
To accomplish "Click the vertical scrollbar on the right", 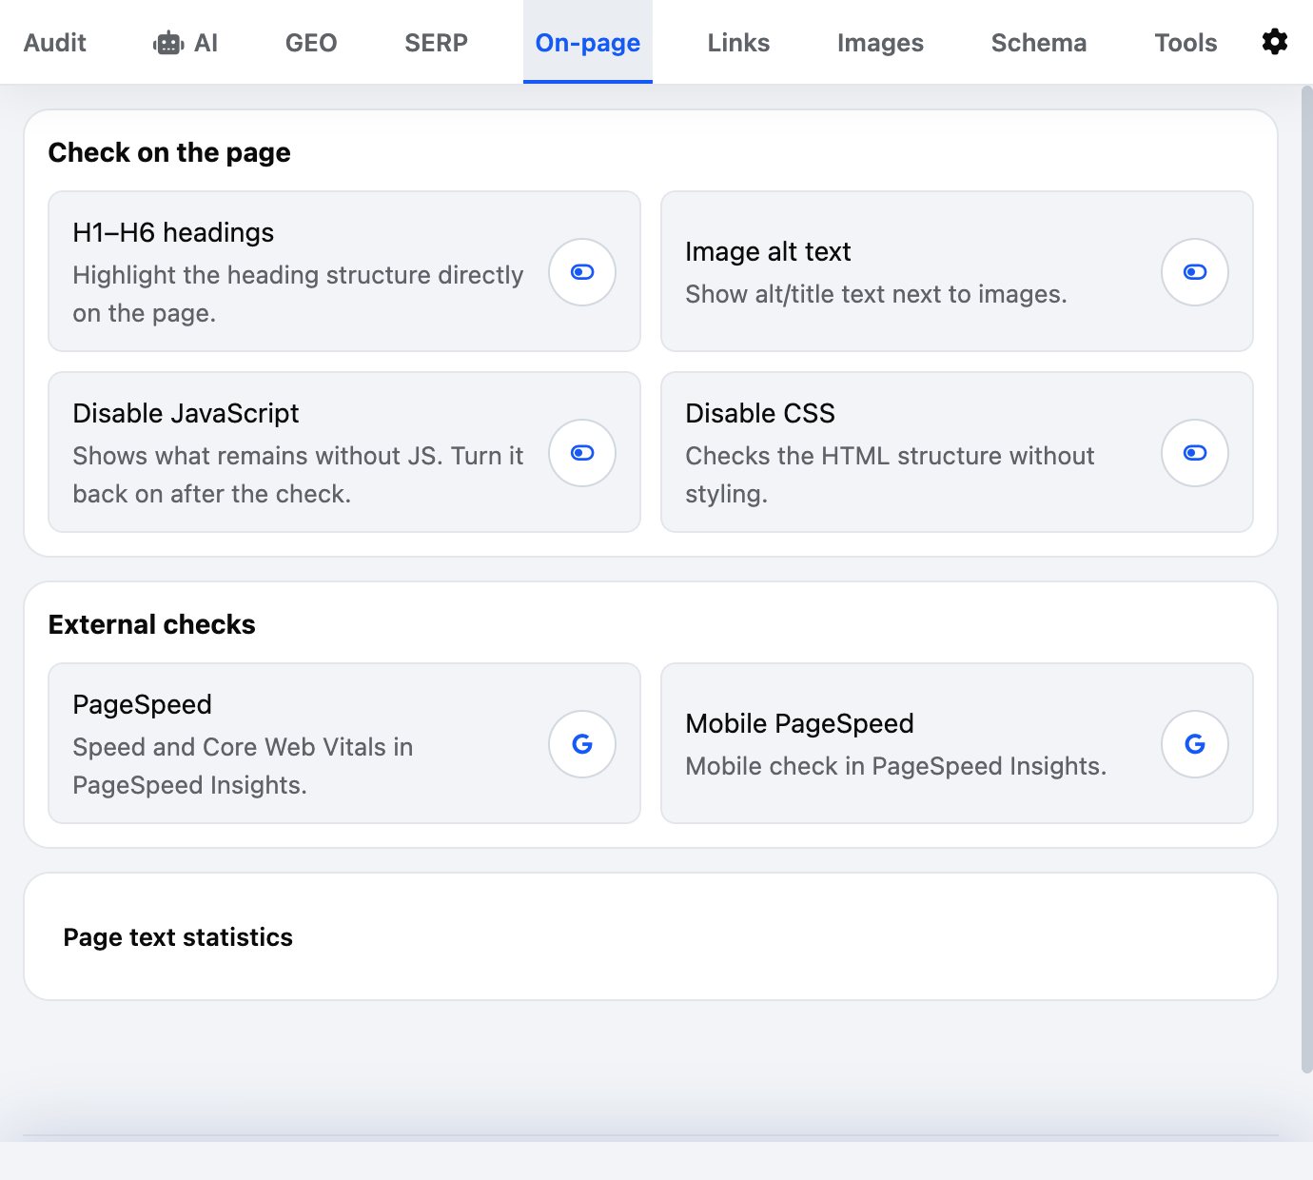I will coord(1306,579).
